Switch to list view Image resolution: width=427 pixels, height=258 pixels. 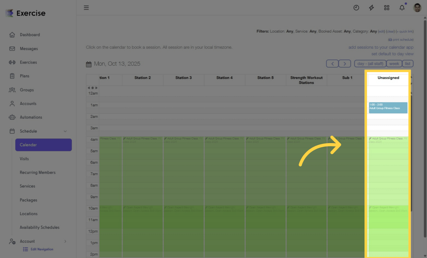click(x=408, y=63)
